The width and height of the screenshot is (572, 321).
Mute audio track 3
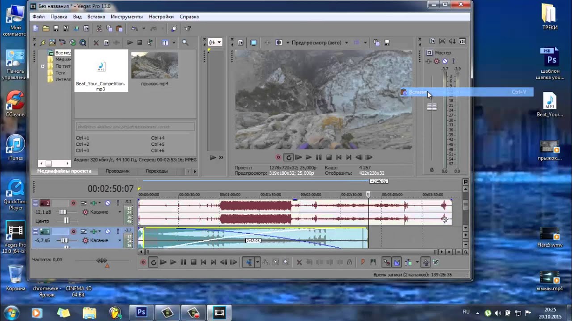pos(107,231)
